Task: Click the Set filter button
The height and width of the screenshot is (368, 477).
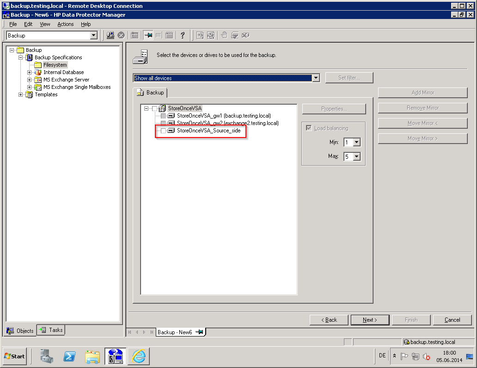Action: (x=349, y=78)
